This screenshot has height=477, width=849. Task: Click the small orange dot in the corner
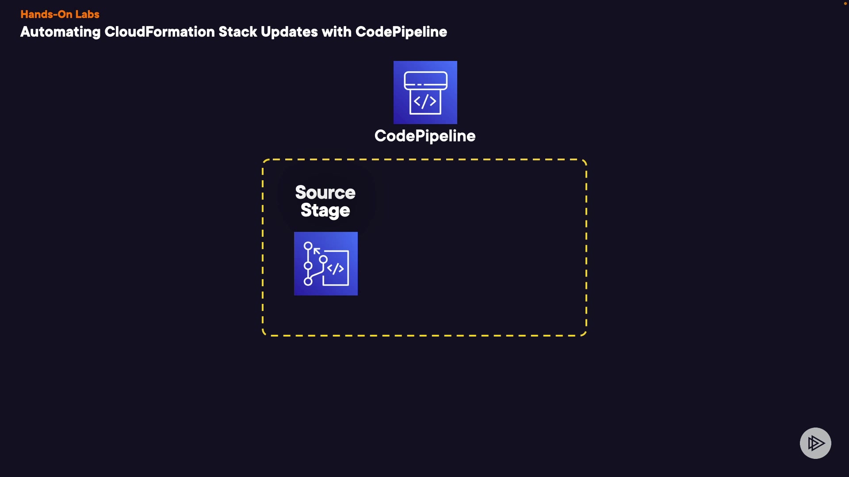(845, 4)
